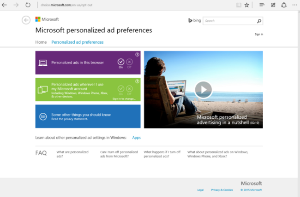Open help icon on green account tile

137,81
